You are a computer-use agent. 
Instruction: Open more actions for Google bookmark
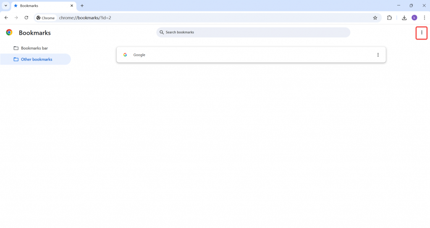(x=378, y=55)
